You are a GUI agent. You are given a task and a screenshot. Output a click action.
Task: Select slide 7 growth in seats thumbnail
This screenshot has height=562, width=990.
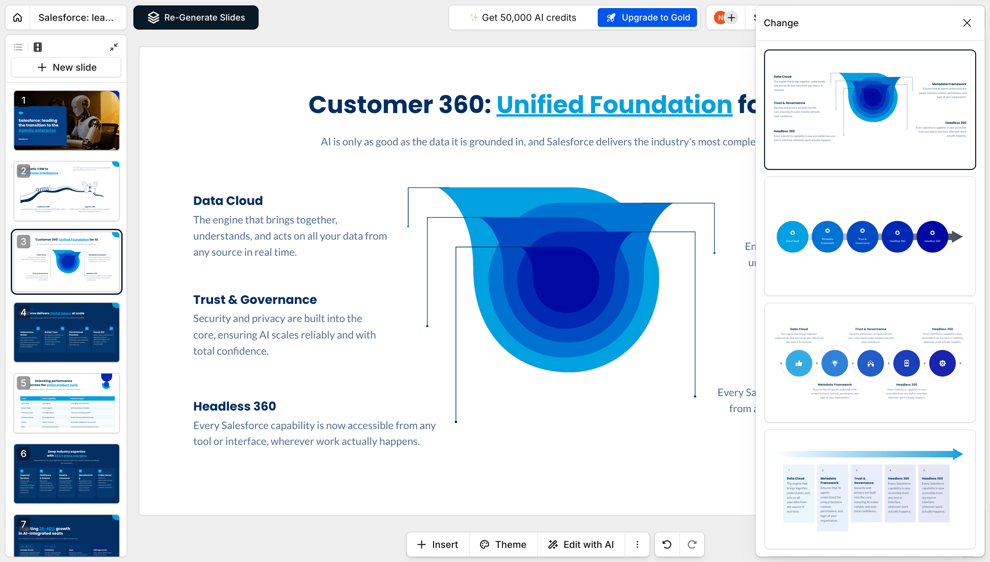(x=67, y=535)
